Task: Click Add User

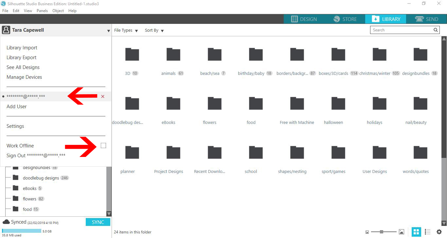Action: [17, 107]
